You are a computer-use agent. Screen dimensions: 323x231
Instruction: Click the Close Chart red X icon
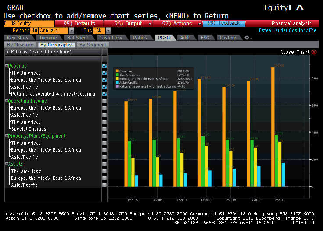point(314,52)
